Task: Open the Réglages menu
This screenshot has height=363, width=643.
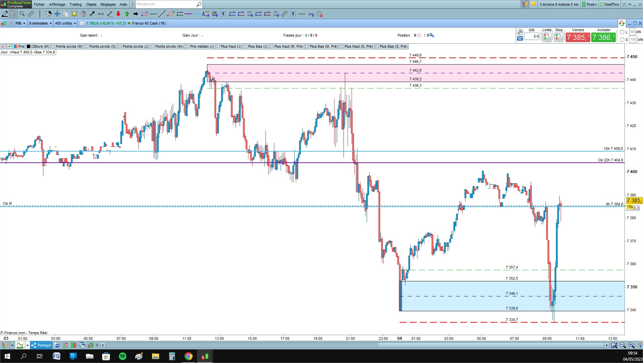Action: click(108, 4)
